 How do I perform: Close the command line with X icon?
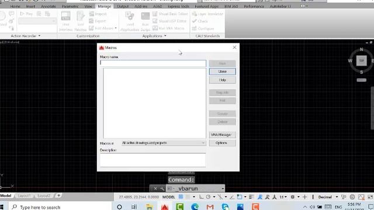click(155, 188)
